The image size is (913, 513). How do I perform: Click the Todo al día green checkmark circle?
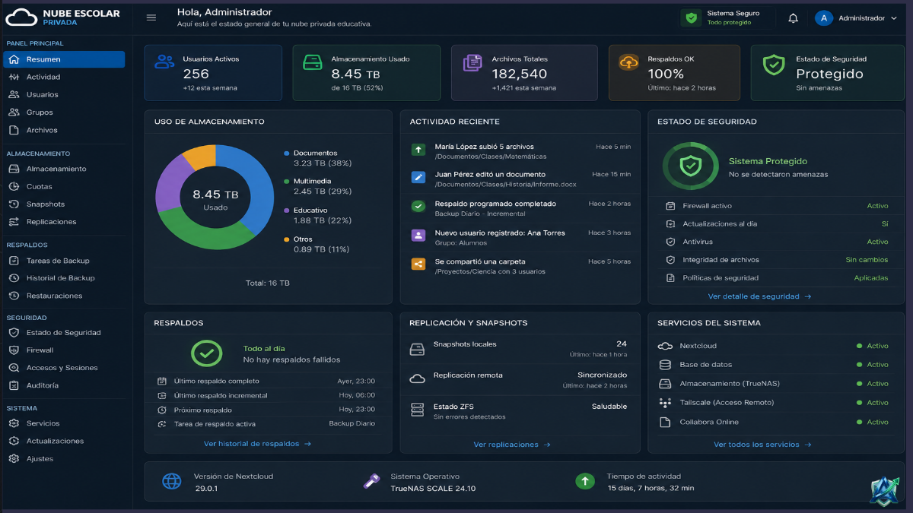click(206, 353)
